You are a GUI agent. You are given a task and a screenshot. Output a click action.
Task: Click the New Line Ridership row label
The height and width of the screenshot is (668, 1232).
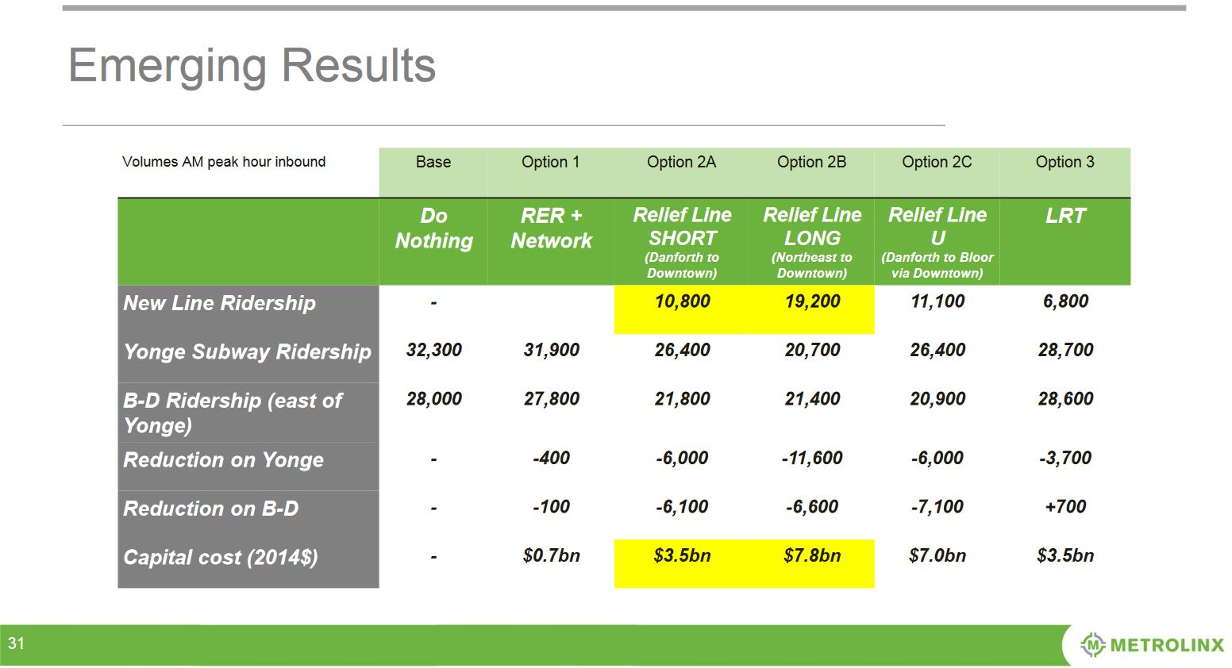219,303
